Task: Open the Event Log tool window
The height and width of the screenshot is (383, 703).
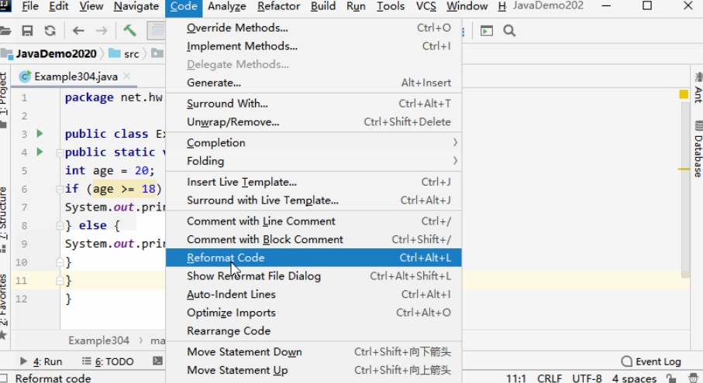Action: click(x=651, y=361)
